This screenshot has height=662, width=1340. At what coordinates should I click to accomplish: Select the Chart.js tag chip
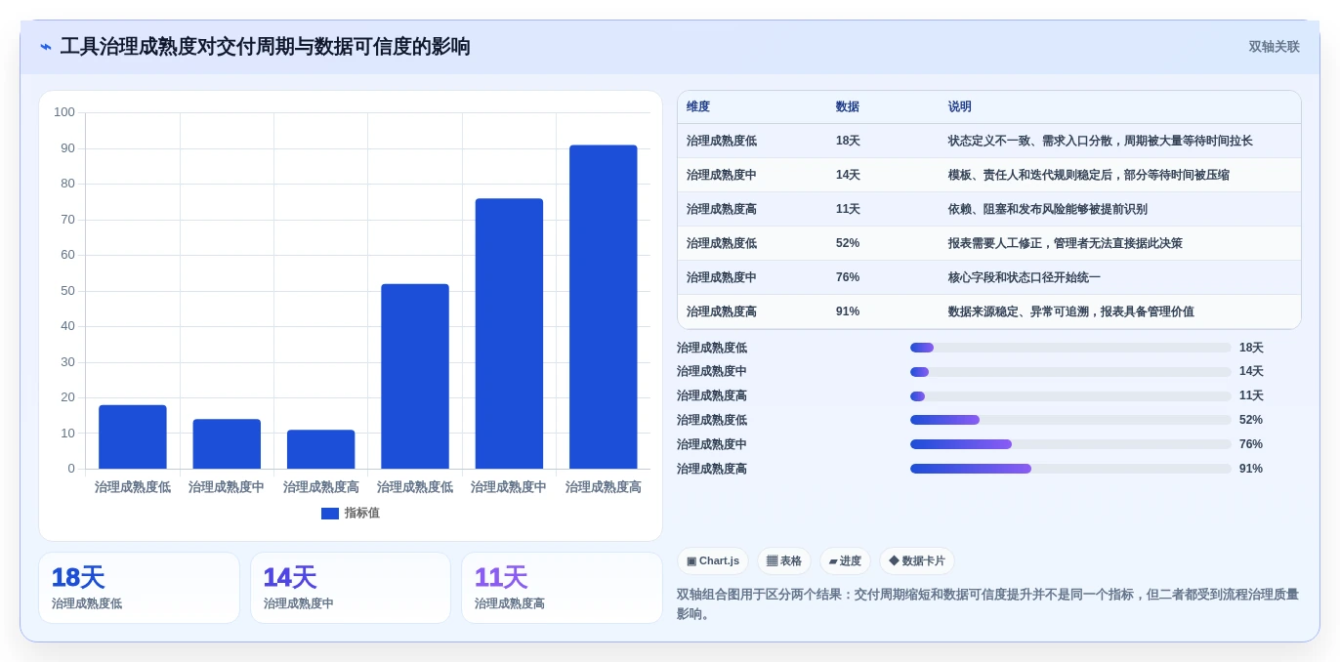(713, 561)
